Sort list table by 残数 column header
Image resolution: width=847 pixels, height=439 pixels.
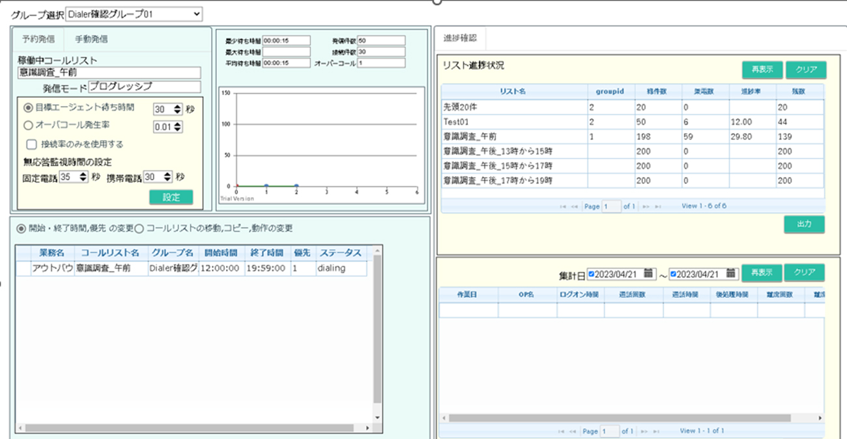tap(799, 91)
